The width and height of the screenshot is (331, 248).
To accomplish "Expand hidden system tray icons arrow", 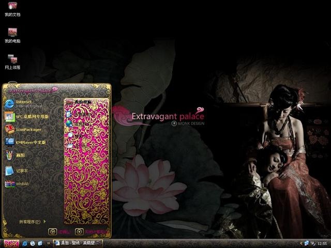I will pos(301,243).
